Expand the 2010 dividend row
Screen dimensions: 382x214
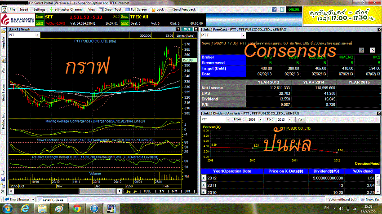tap(204, 192)
